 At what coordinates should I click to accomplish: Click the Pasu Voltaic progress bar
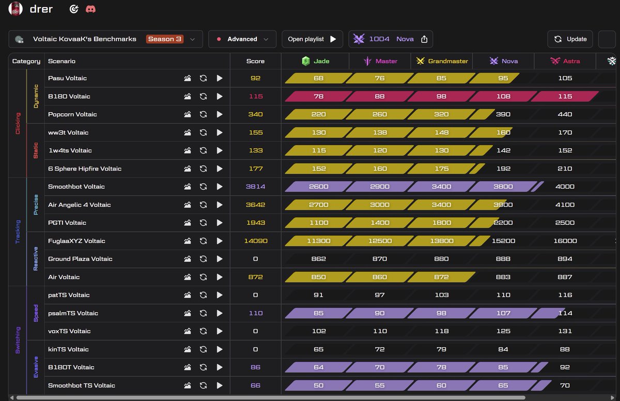coord(402,78)
